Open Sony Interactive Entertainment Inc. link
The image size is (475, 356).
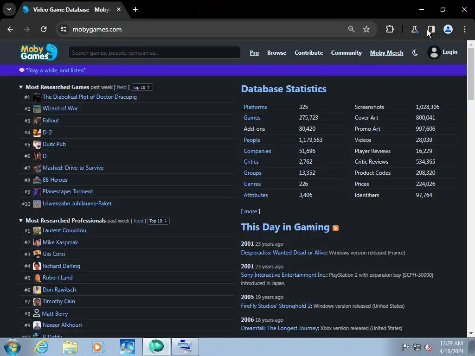[283, 275]
